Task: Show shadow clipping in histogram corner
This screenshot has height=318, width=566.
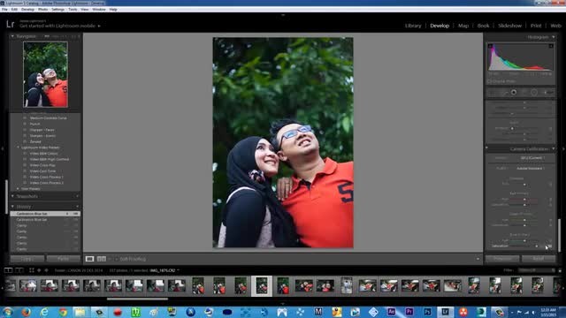Action: tap(490, 46)
